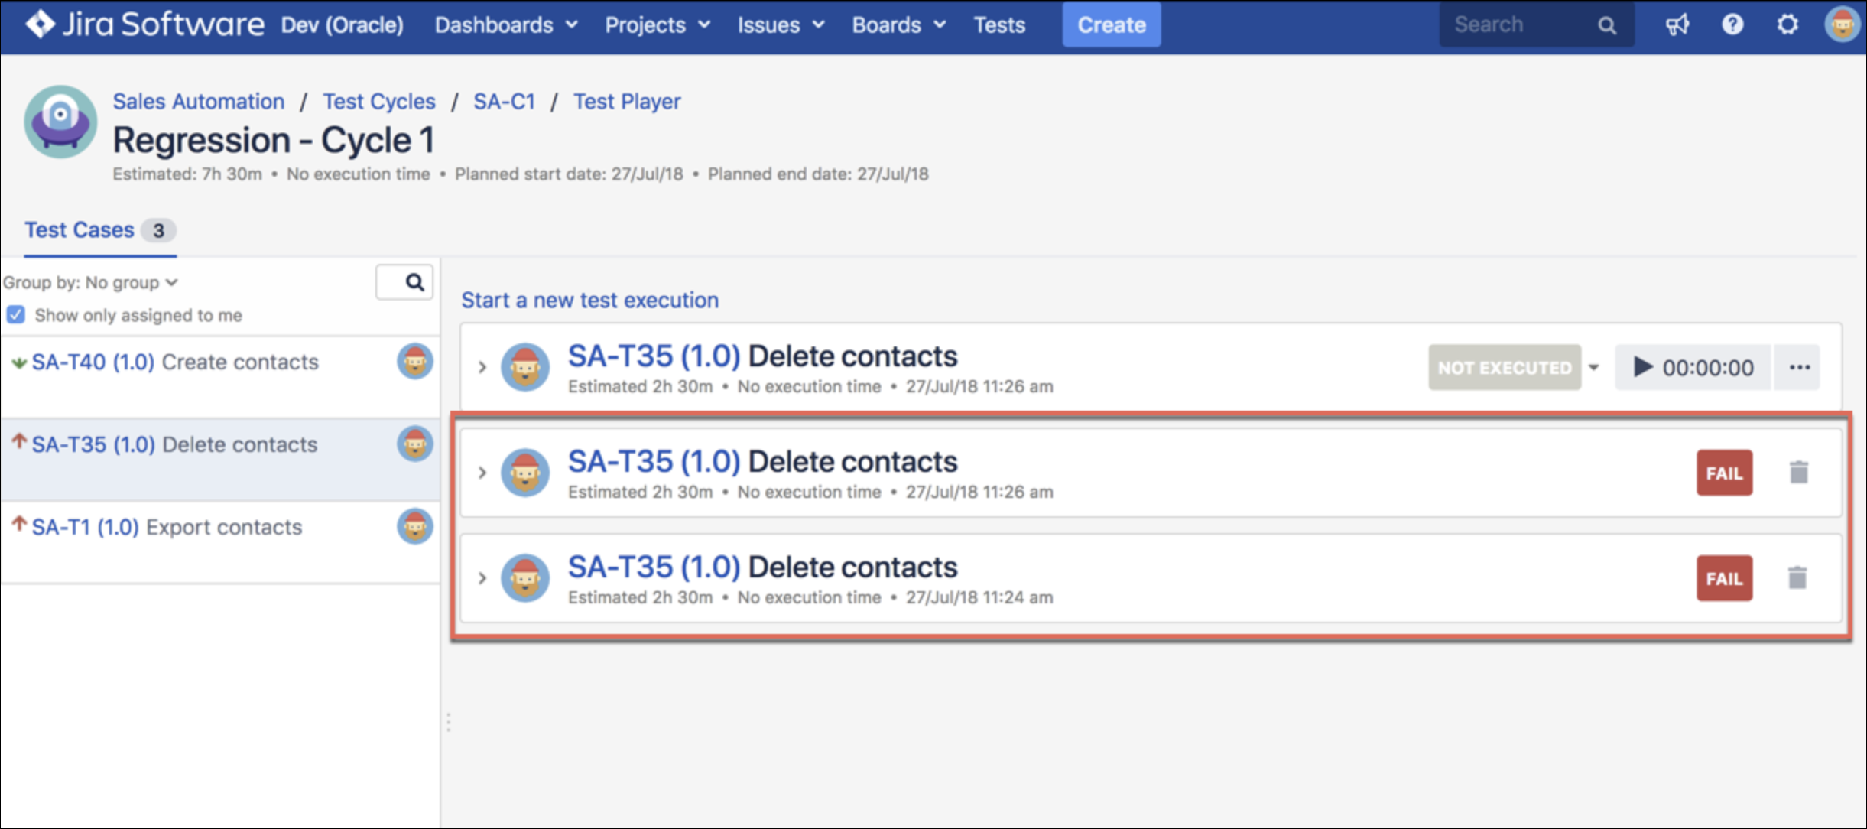Open the help question mark icon
Viewport: 1867px width, 829px height.
click(1732, 25)
